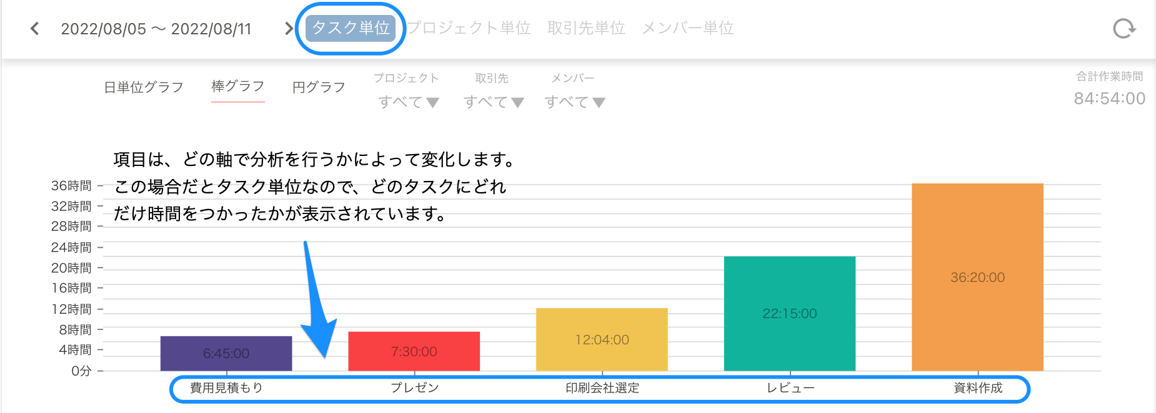The image size is (1156, 413).
Task: Open the プロジェクト すべて dropdown
Action: tap(409, 101)
